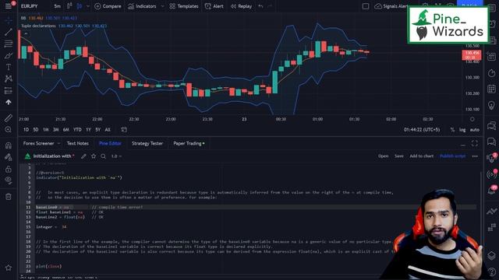Image resolution: width=499 pixels, height=280 pixels.
Task: Open the go to date calendar
Action: click(124, 130)
